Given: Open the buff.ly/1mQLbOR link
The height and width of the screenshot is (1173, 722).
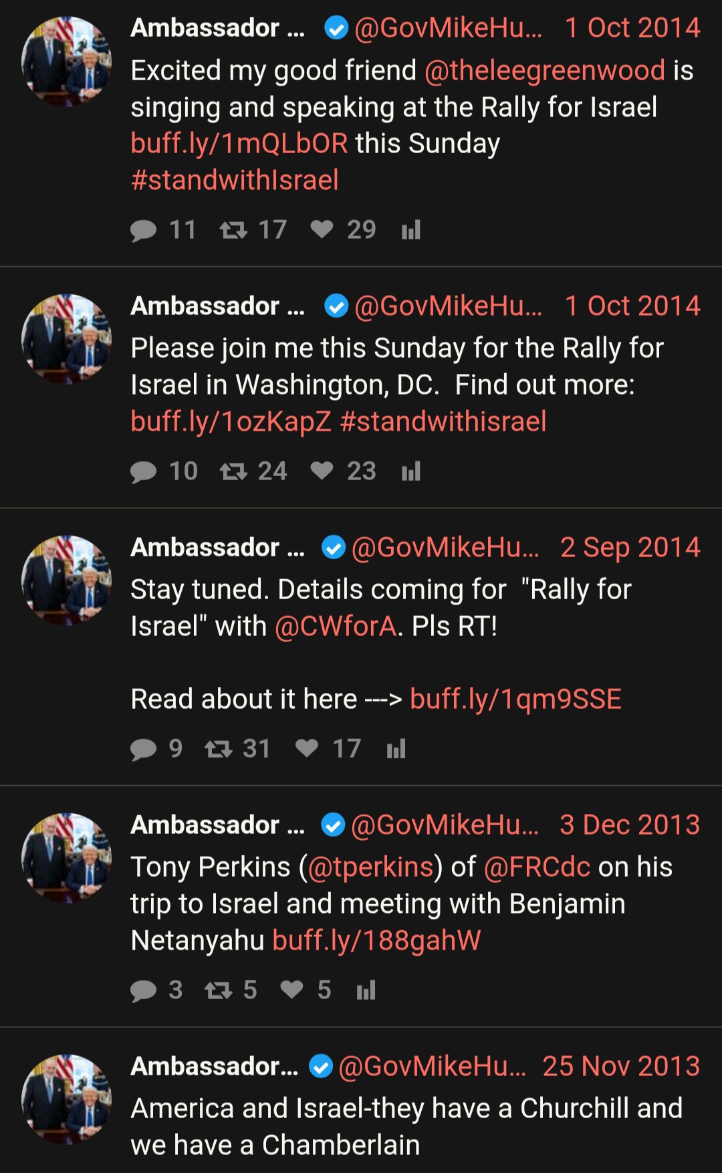Looking at the screenshot, I should pyautogui.click(x=239, y=144).
